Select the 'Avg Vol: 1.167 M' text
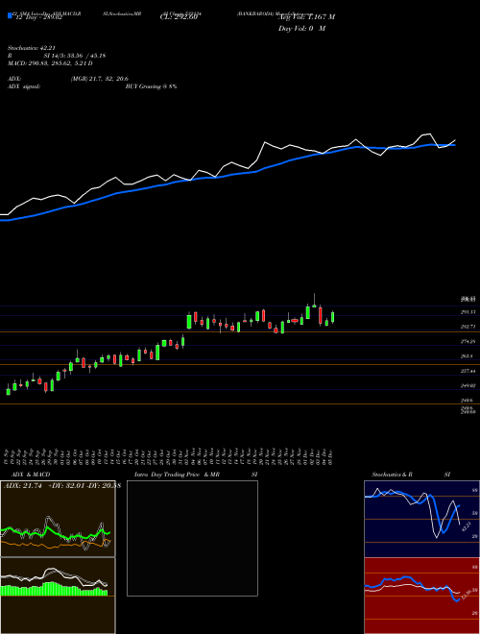 pos(306,17)
